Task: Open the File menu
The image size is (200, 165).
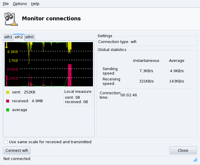Action: [6, 4]
